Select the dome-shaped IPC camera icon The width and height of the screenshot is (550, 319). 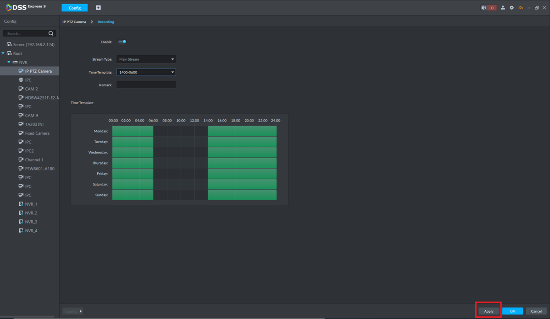pyautogui.click(x=21, y=80)
